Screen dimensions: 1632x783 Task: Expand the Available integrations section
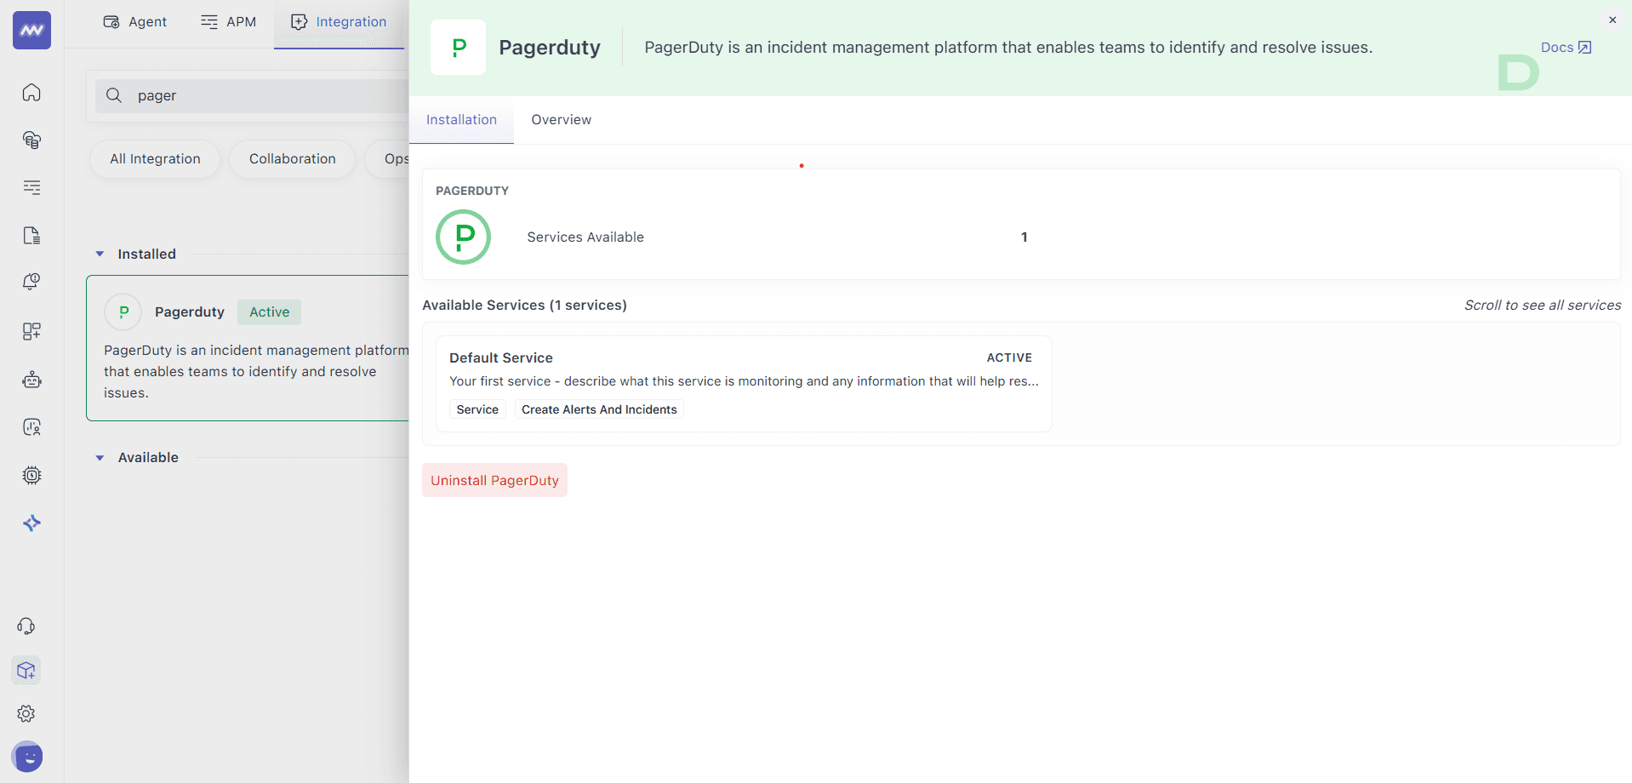point(100,457)
